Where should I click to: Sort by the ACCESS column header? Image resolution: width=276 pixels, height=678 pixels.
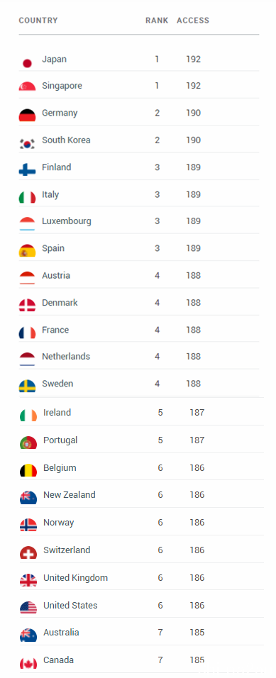pos(193,21)
